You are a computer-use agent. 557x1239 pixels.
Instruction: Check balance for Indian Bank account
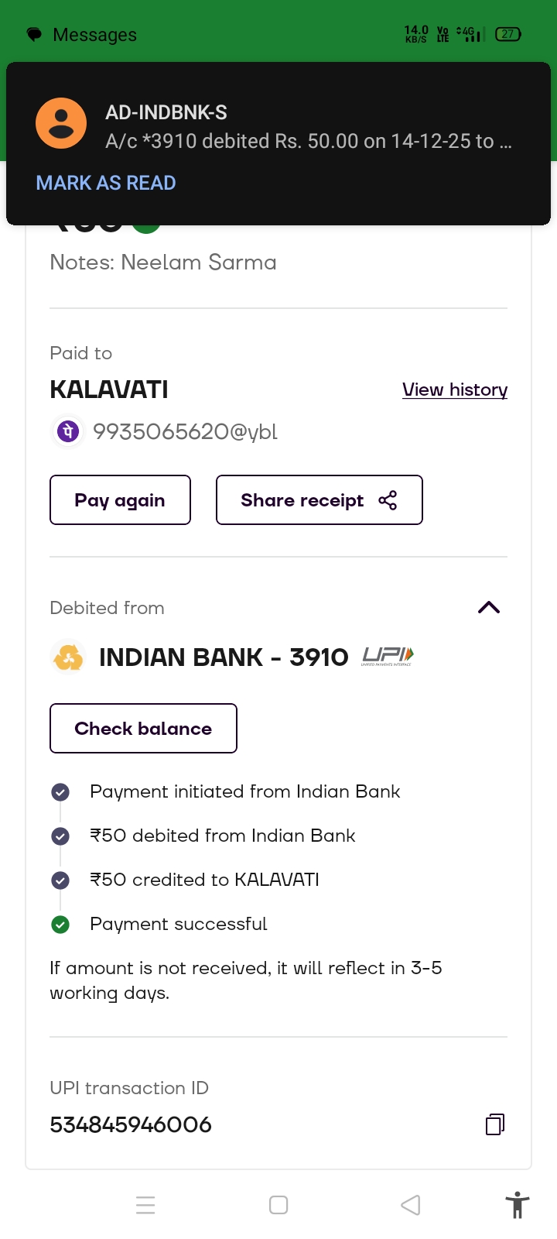click(143, 729)
